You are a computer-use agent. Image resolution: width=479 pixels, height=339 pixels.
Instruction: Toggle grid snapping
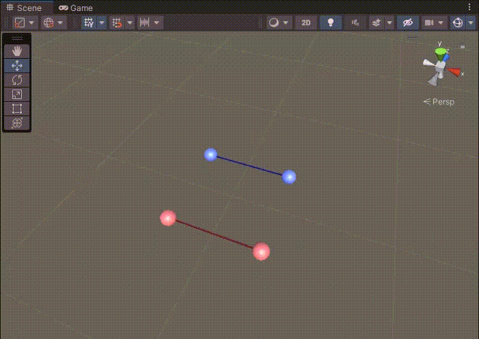point(117,23)
